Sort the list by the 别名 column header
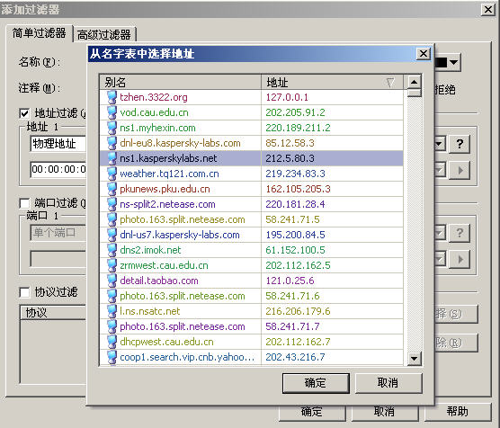Screen dimensions: 500x428 point(181,83)
